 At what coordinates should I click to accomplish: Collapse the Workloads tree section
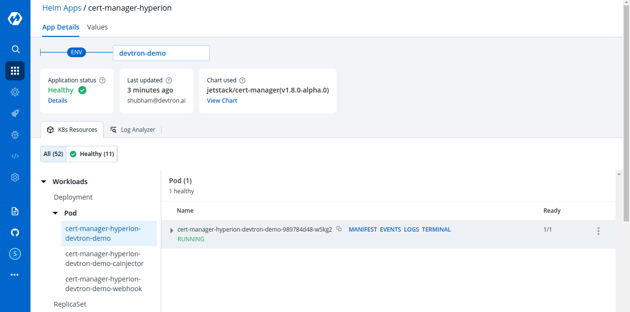43,182
